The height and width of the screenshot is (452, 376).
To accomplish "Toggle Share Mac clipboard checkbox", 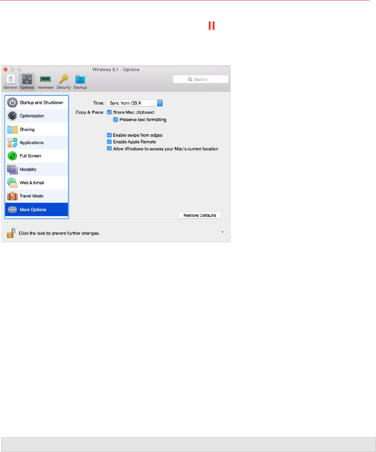I will 109,112.
